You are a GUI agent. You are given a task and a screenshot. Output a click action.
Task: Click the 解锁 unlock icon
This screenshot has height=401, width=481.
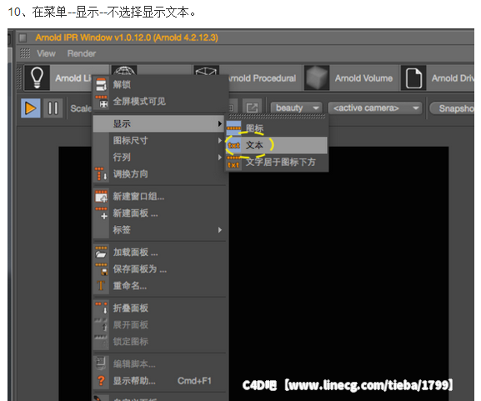tap(101, 84)
